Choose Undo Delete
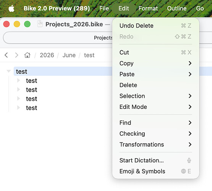Viewport: 212px width, 191px height. (155, 26)
